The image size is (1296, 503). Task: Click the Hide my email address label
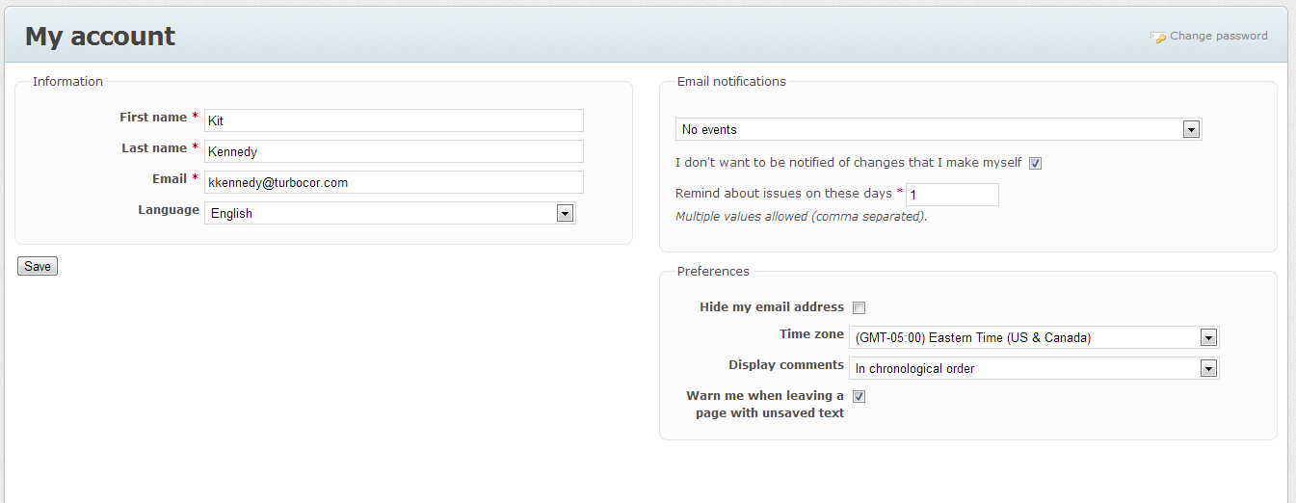click(x=772, y=306)
